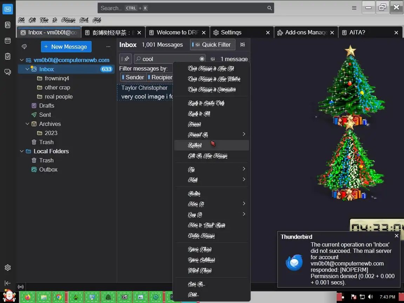This screenshot has width=404, height=303.
Task: Toggle the Quick Filter bar button
Action: (213, 45)
